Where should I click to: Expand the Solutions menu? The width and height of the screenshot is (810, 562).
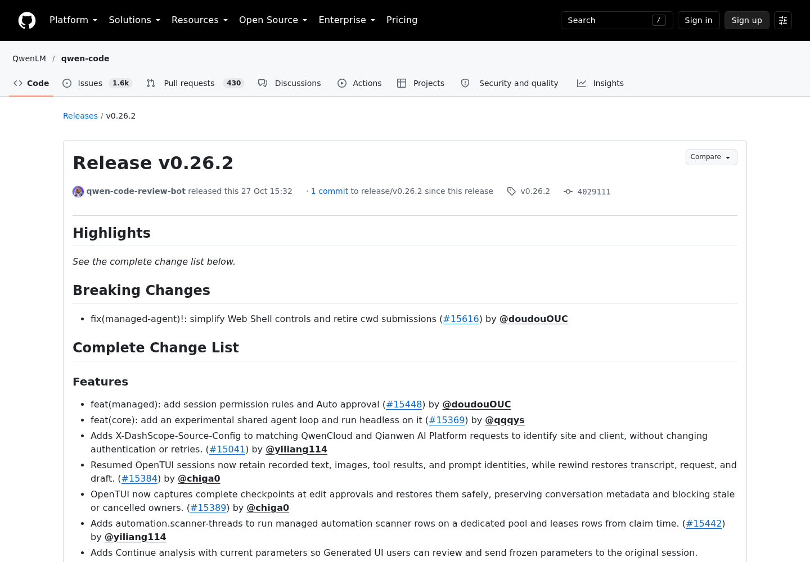pos(134,20)
